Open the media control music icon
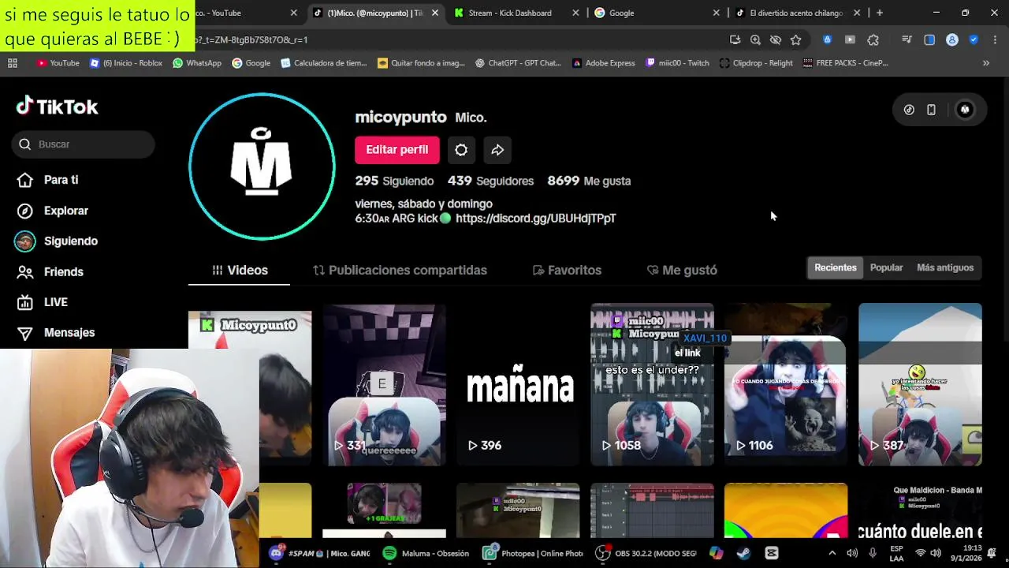Image resolution: width=1009 pixels, height=568 pixels. (x=907, y=39)
